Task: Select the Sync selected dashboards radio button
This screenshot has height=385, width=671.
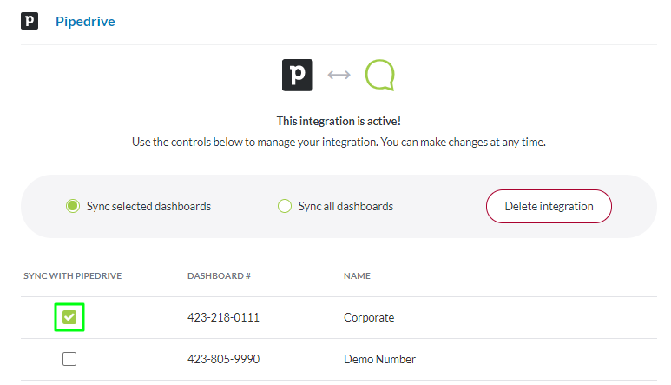Action: click(x=73, y=207)
